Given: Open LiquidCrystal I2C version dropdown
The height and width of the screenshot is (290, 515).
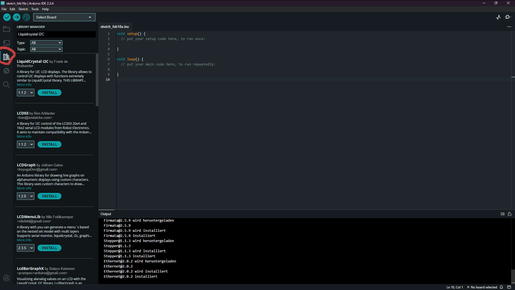Looking at the screenshot, I should point(25,93).
